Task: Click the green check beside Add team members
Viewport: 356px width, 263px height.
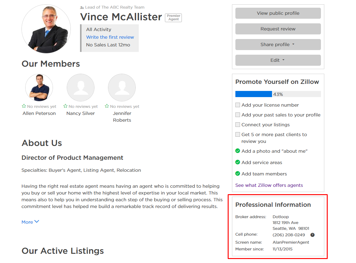Action: tap(238, 174)
